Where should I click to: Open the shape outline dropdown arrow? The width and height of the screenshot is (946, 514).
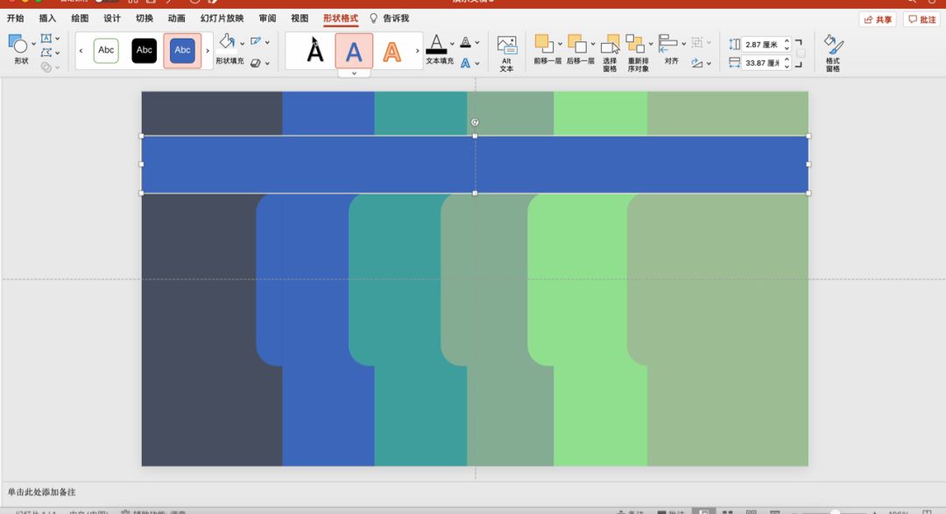point(267,43)
